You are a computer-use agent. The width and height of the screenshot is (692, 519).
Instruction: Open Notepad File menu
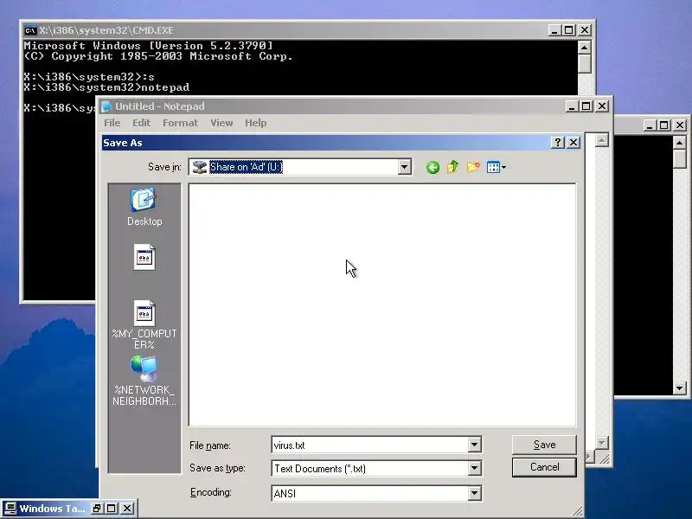pyautogui.click(x=112, y=123)
